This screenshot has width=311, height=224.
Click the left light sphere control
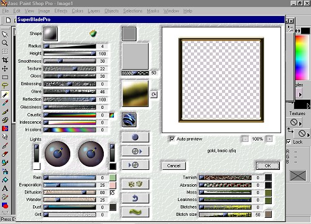57,154
